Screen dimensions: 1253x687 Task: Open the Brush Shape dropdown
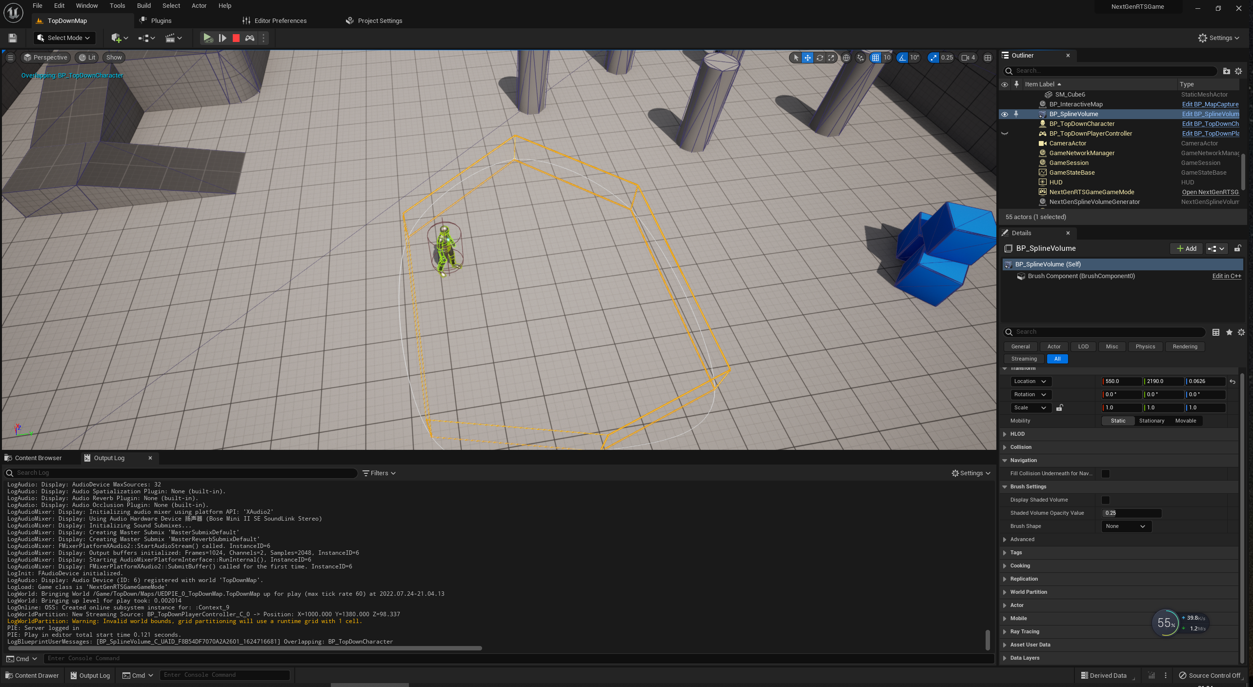tap(1126, 526)
